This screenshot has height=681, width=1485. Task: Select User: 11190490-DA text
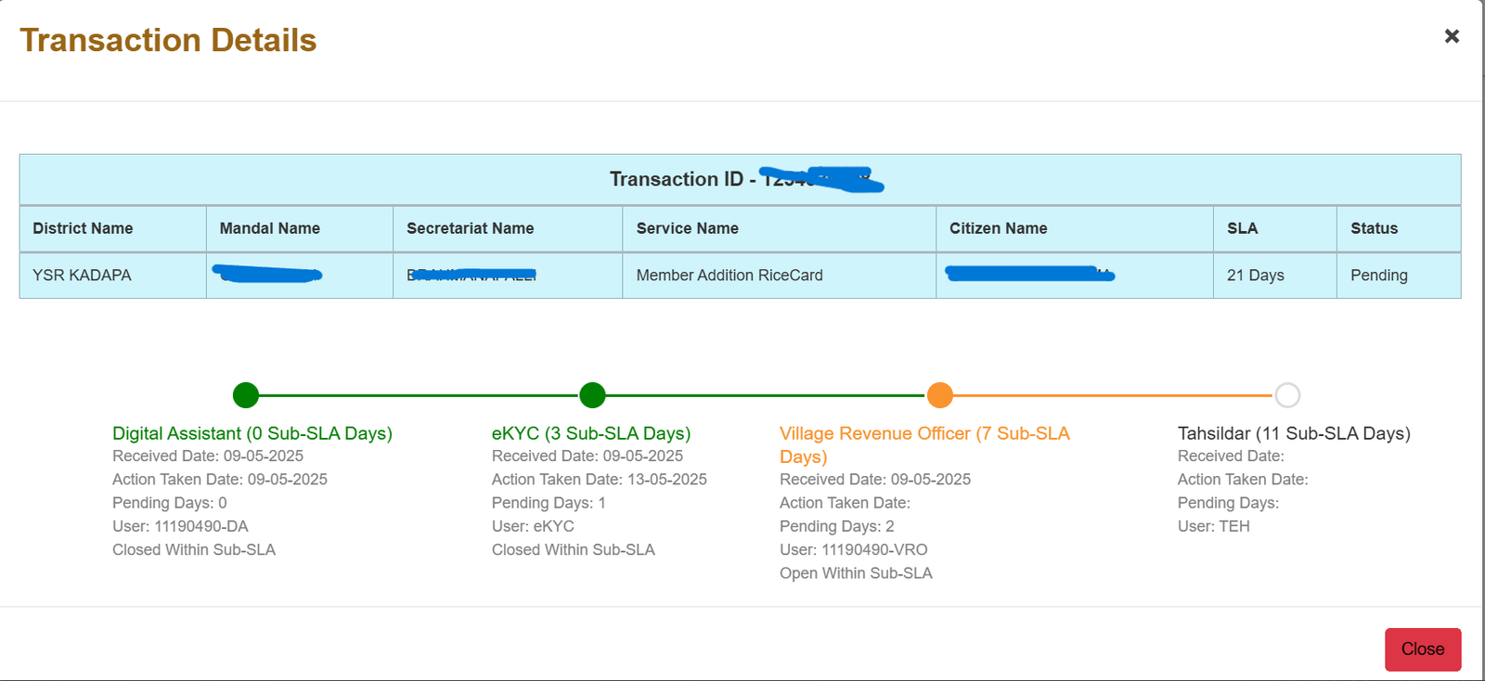coord(180,526)
